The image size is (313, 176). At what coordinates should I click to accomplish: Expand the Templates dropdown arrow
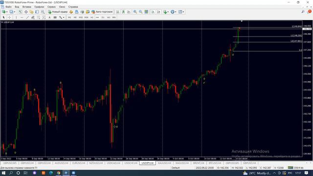click(183, 12)
